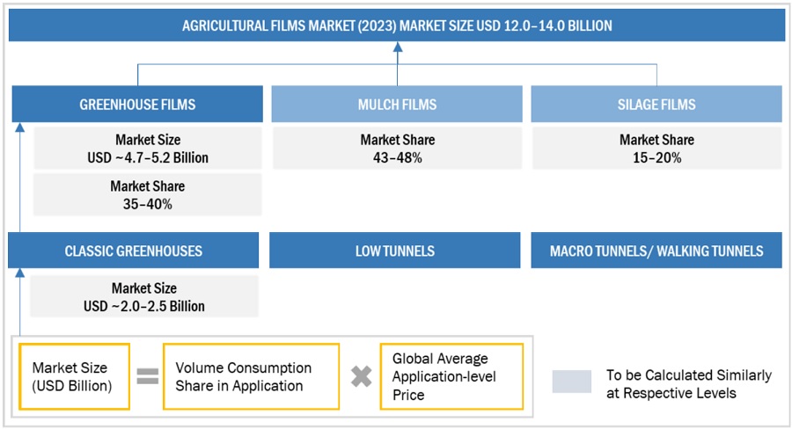Click the Market Share 35–40% box
The height and width of the screenshot is (429, 792).
[x=148, y=195]
